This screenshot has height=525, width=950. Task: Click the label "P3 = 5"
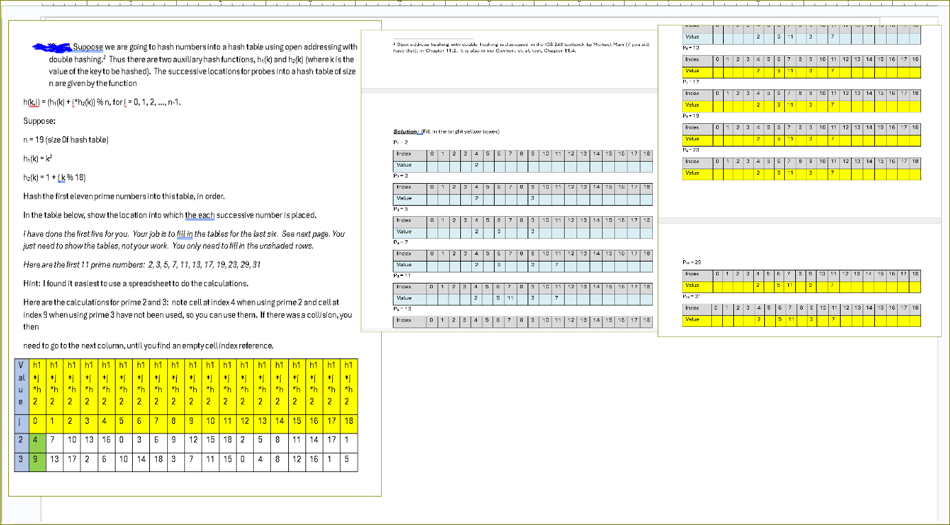click(400, 208)
